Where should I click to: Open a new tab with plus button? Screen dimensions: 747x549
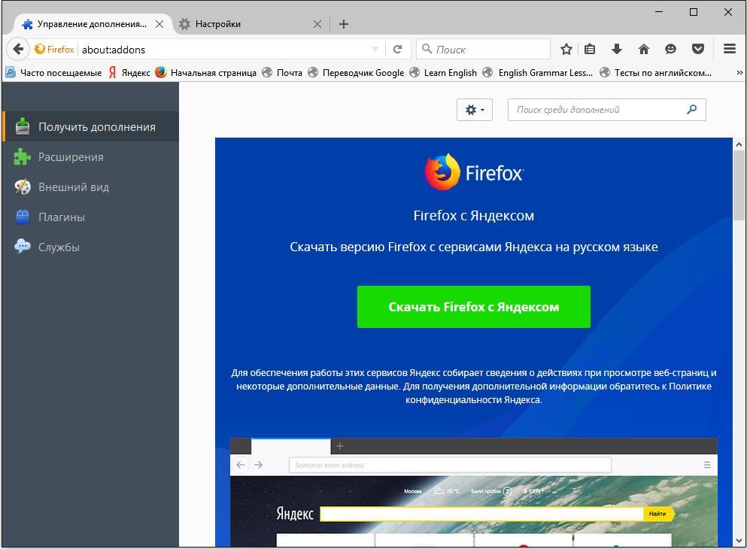pos(344,24)
